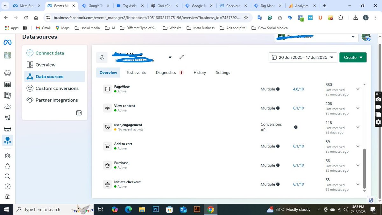
Task: Select the Overview tab
Action: (108, 73)
